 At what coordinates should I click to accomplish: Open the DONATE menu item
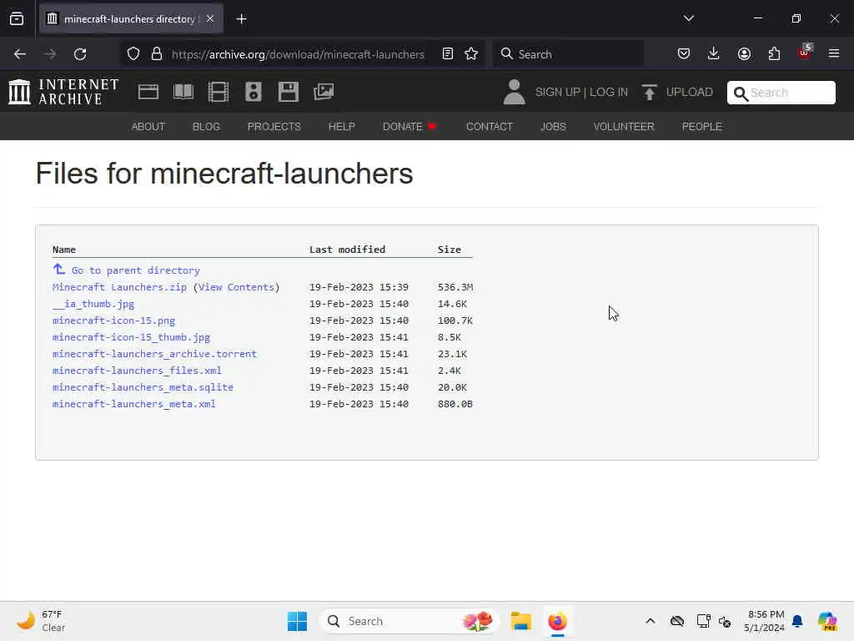[409, 127]
